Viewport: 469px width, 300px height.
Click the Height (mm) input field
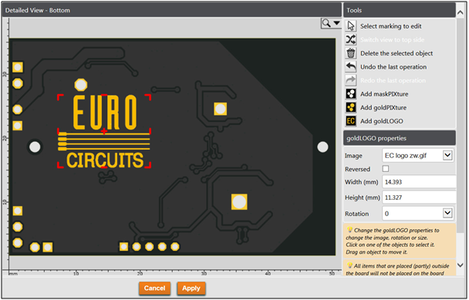pyautogui.click(x=419, y=197)
